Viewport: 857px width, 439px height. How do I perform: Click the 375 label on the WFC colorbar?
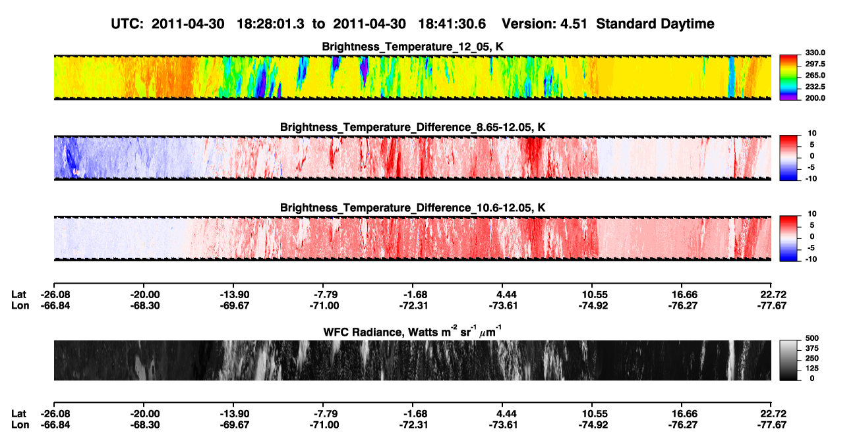[x=812, y=349]
